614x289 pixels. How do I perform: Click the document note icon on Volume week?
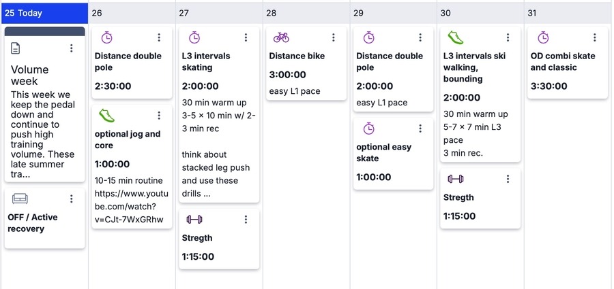16,48
